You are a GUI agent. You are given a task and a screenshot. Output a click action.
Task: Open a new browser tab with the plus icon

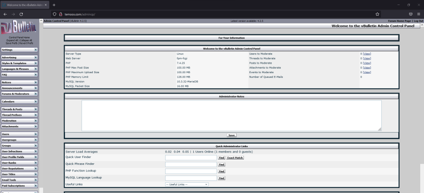point(54,5)
